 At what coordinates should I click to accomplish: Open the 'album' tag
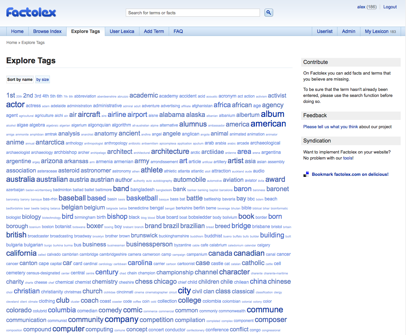(x=273, y=114)
